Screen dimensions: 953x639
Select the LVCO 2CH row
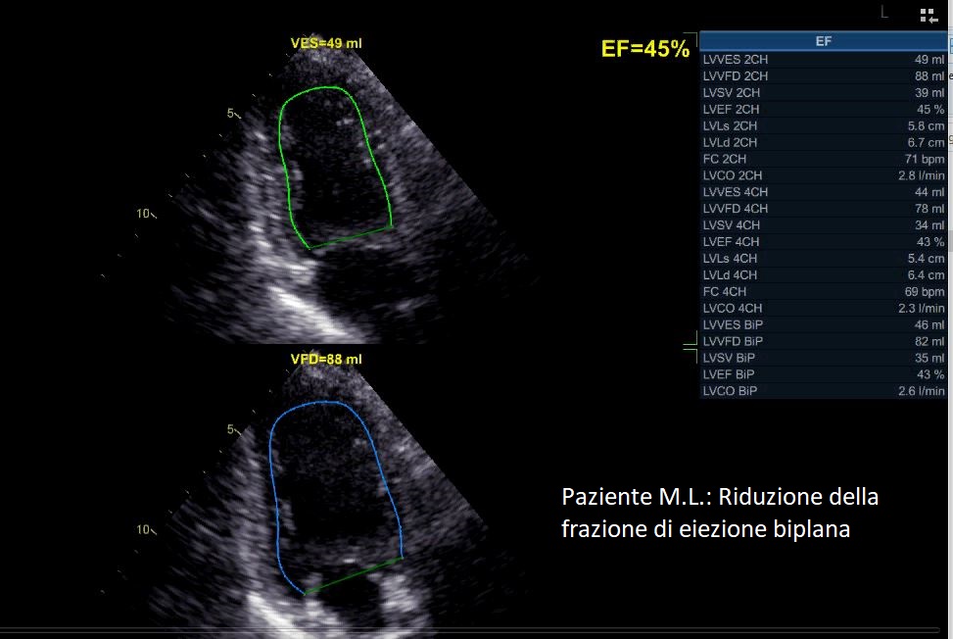(x=823, y=175)
